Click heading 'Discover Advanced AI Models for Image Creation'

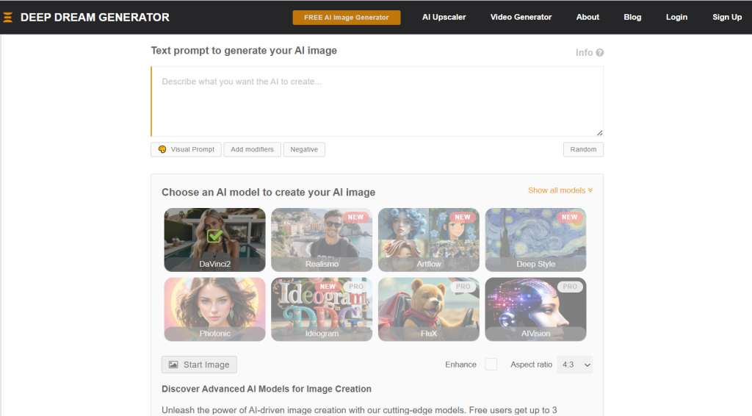point(266,389)
